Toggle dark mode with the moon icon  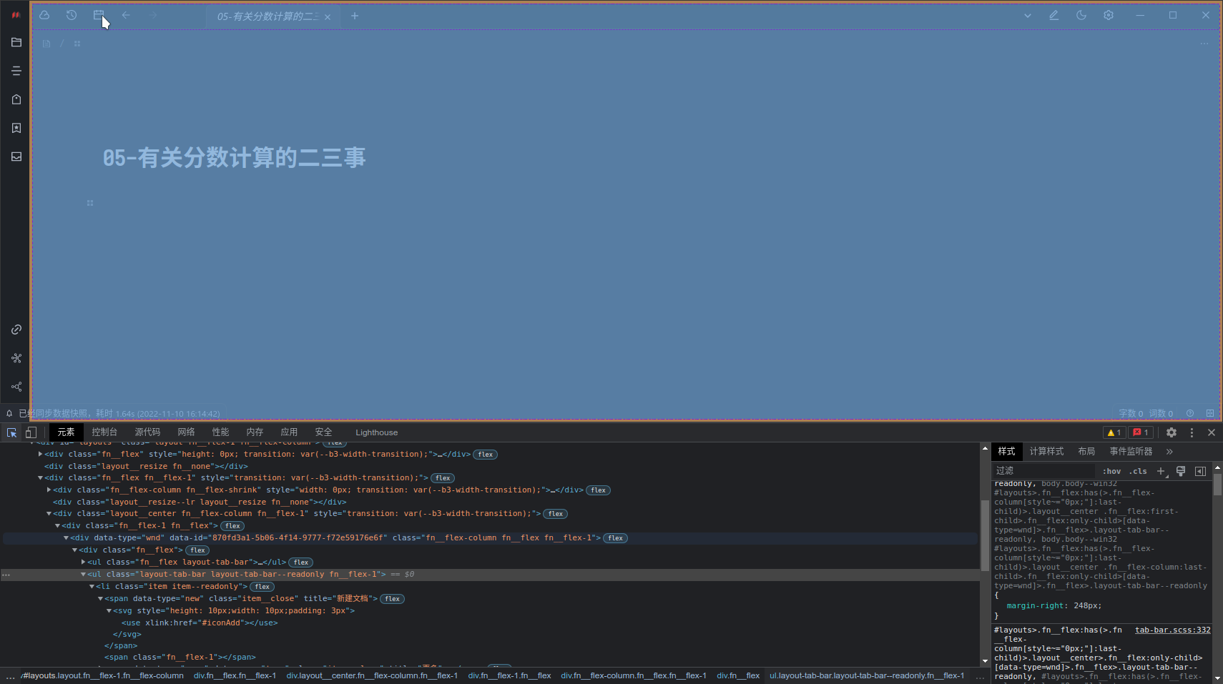click(x=1081, y=15)
